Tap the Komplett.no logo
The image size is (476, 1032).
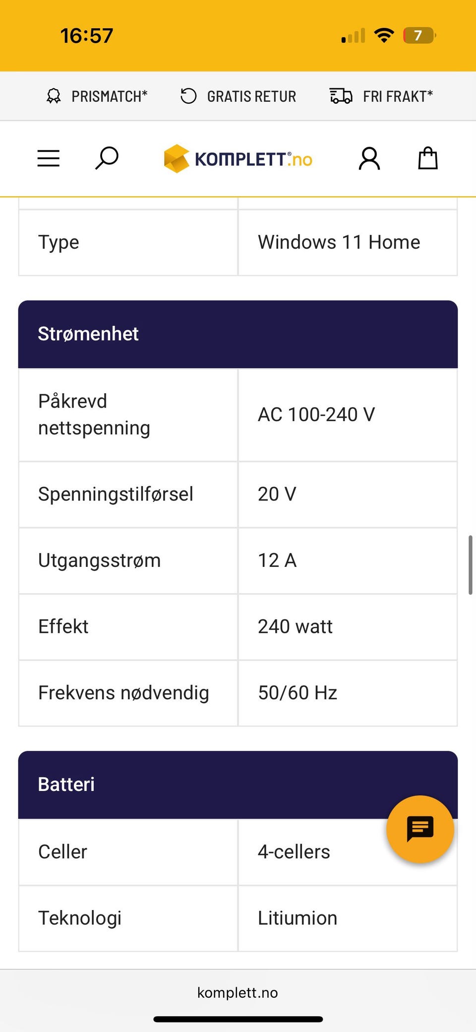pos(238,159)
